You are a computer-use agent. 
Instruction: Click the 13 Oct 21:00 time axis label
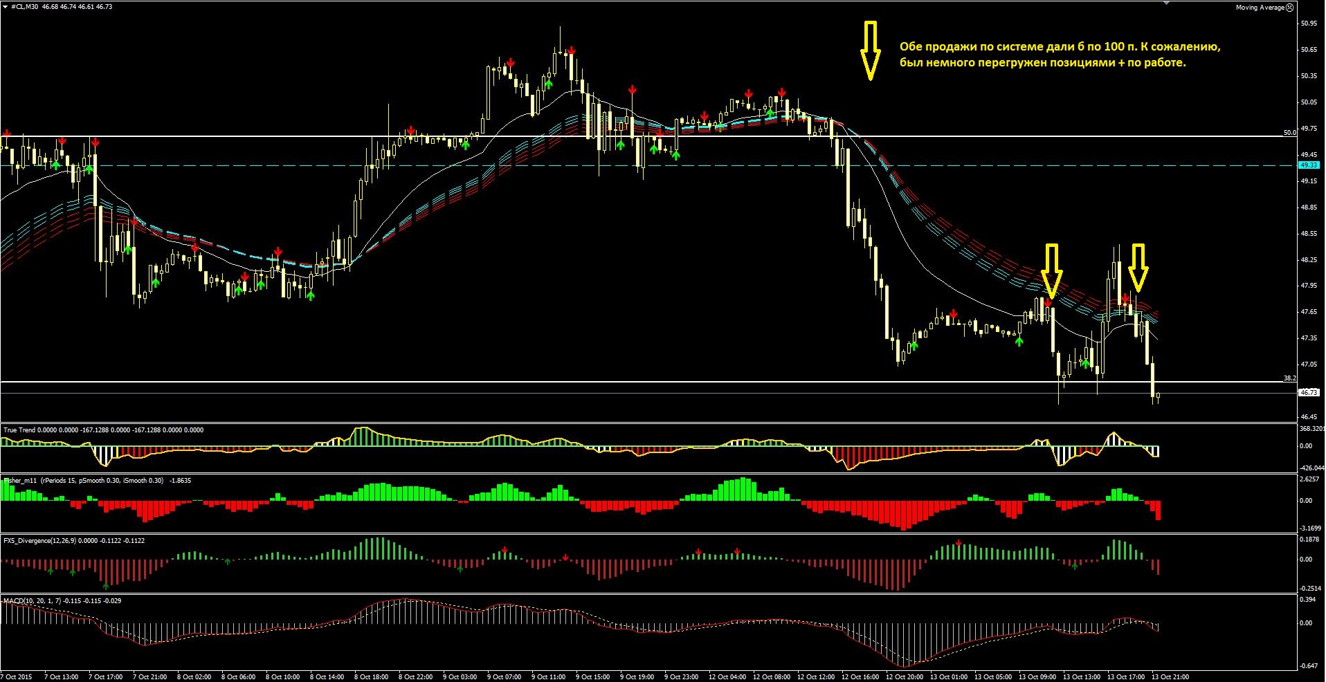[1170, 677]
